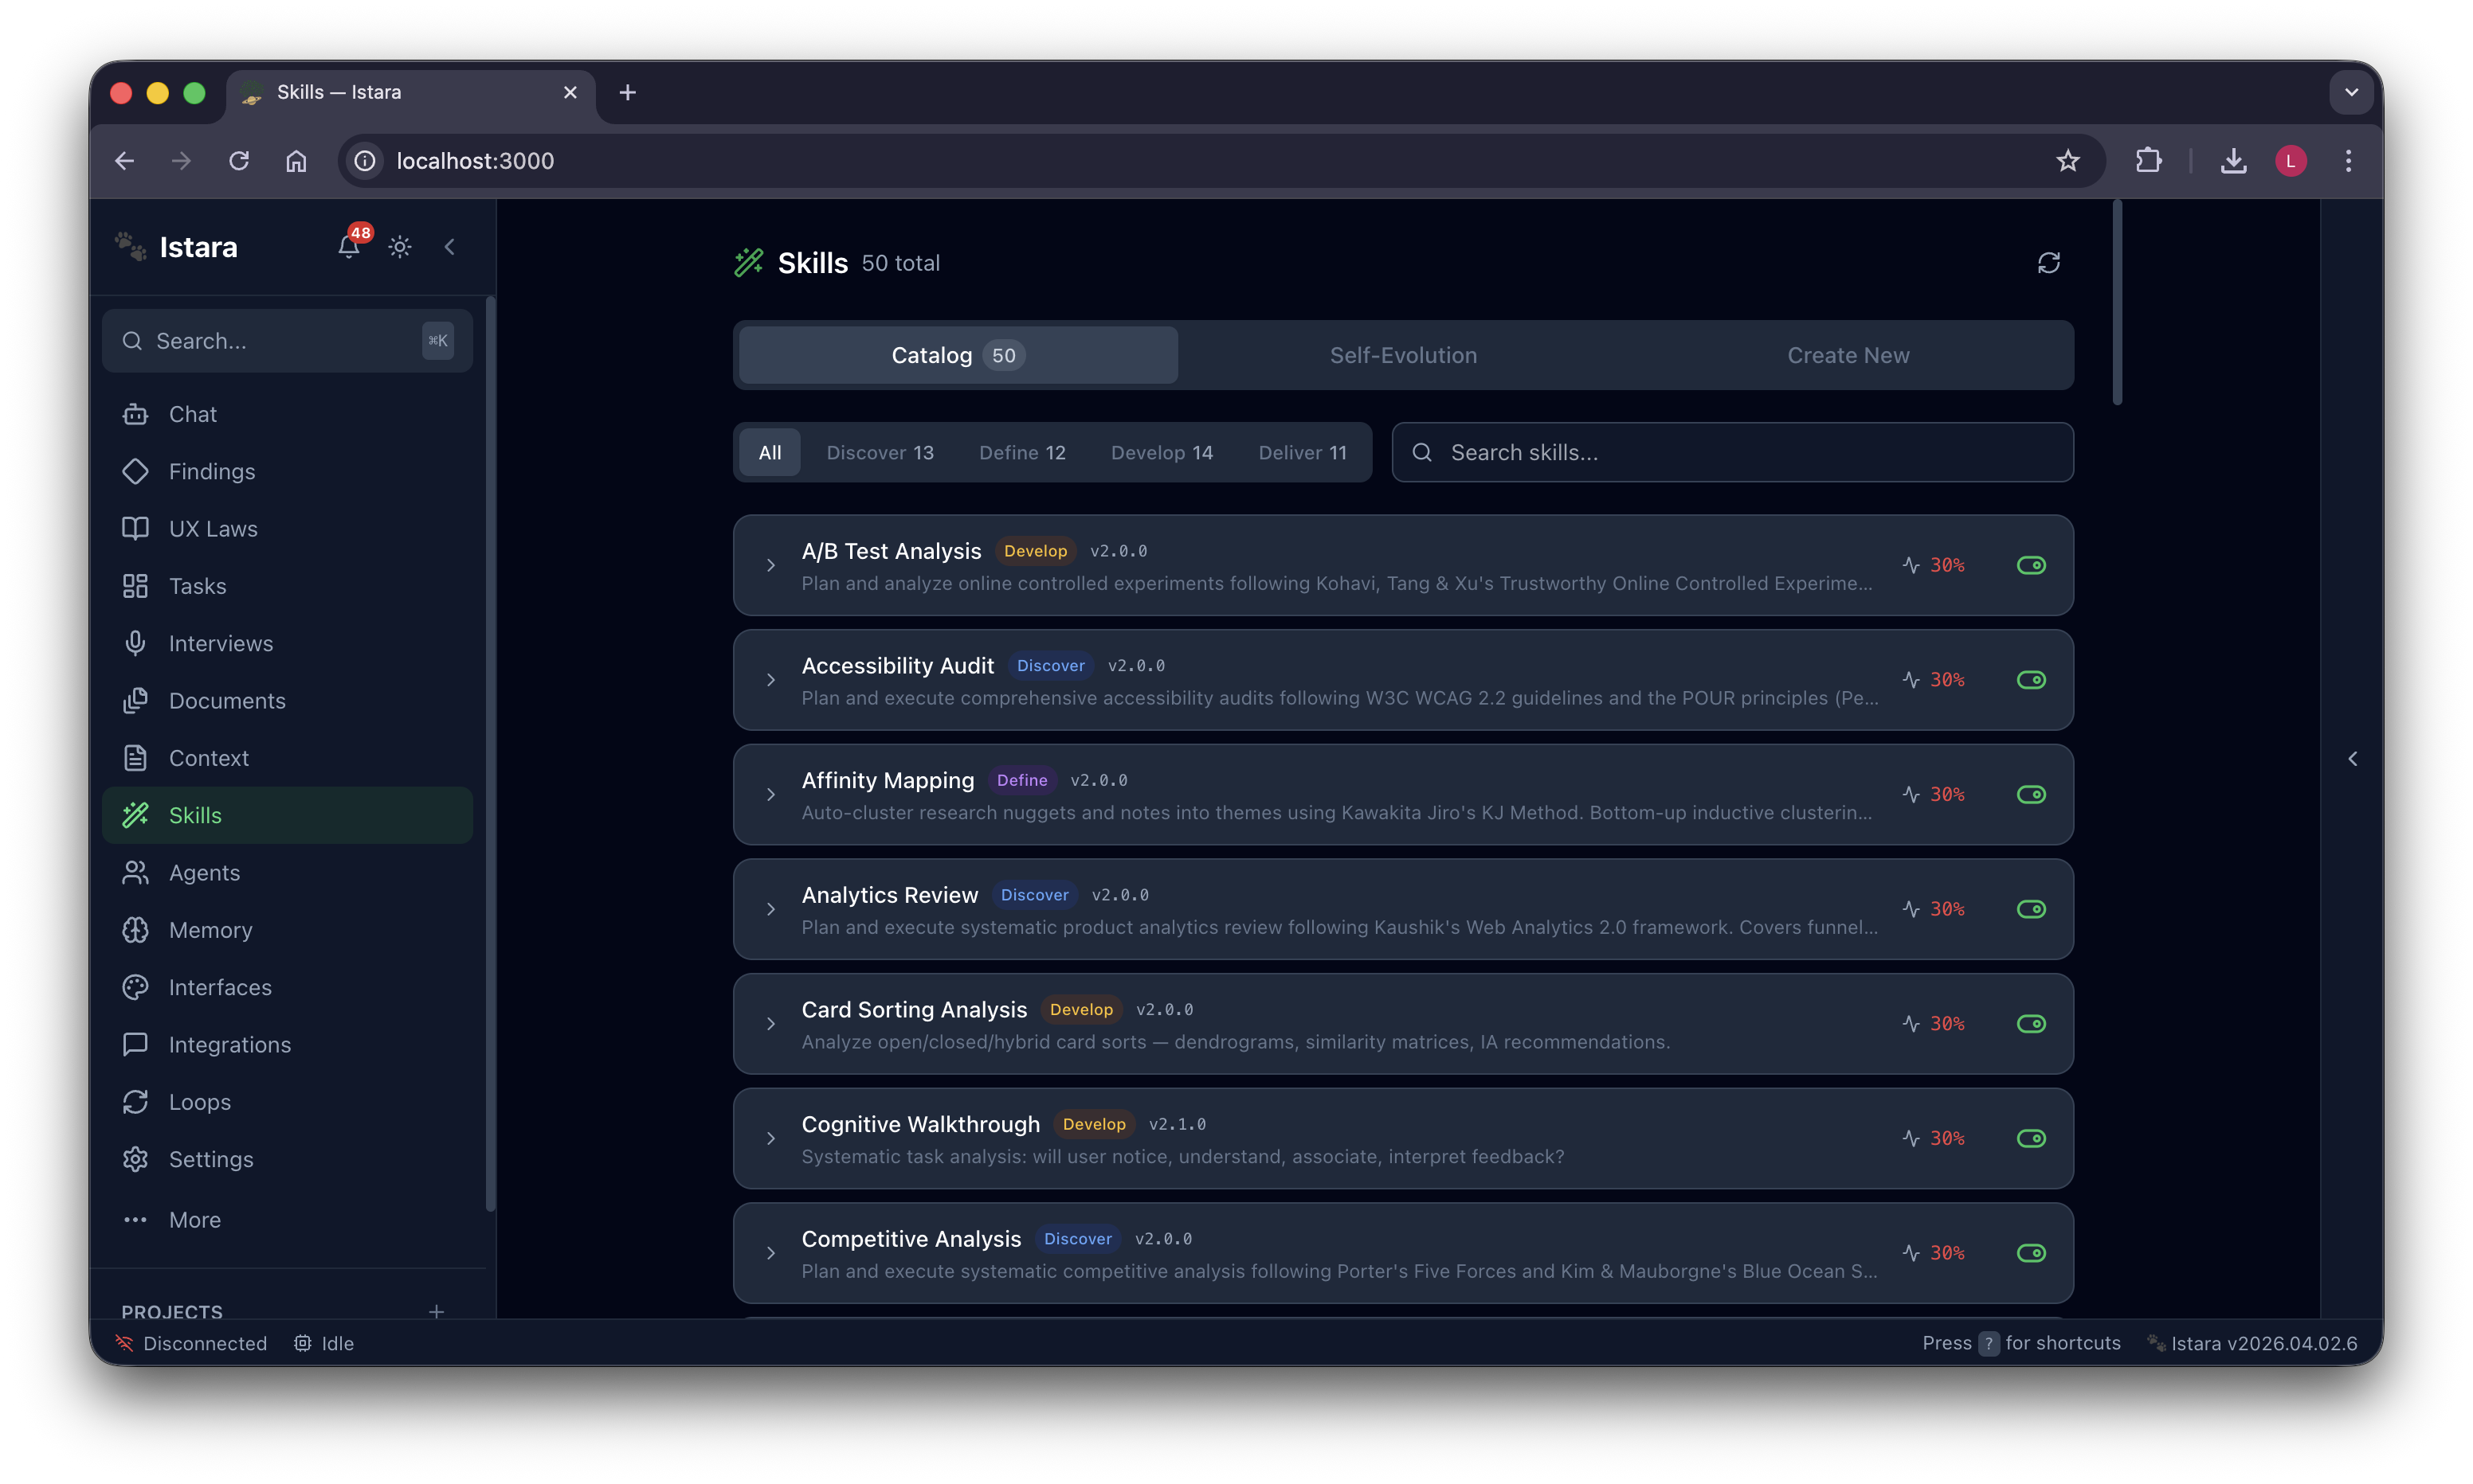The width and height of the screenshot is (2473, 1484).
Task: Click More in the sidebar
Action: pyautogui.click(x=194, y=1220)
